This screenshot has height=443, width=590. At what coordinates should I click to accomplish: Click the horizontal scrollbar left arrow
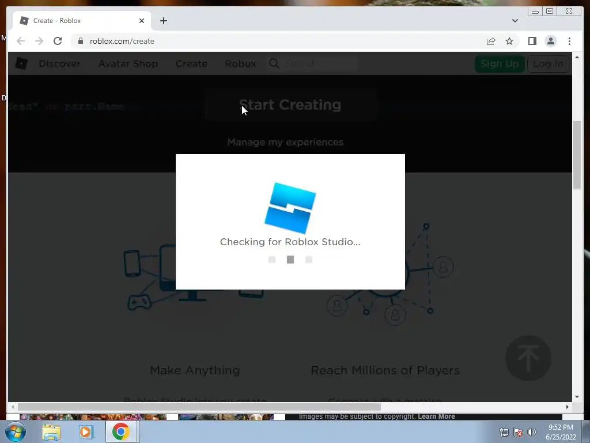[x=13, y=407]
